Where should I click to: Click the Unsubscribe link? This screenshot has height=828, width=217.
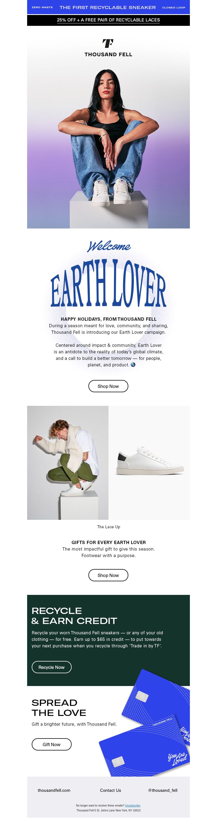[132, 805]
